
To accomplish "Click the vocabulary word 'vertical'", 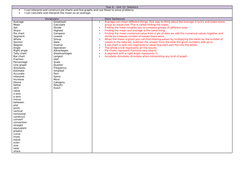I will click(x=18, y=111).
